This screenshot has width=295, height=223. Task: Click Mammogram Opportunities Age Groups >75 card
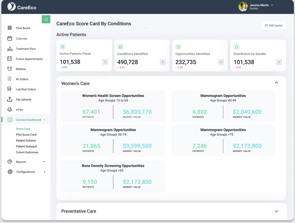coord(223,141)
